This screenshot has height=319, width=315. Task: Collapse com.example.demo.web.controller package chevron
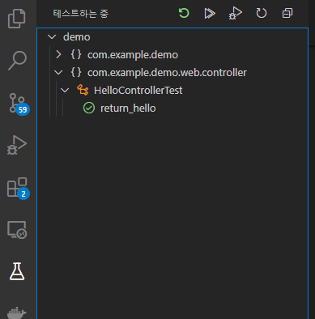coord(58,72)
